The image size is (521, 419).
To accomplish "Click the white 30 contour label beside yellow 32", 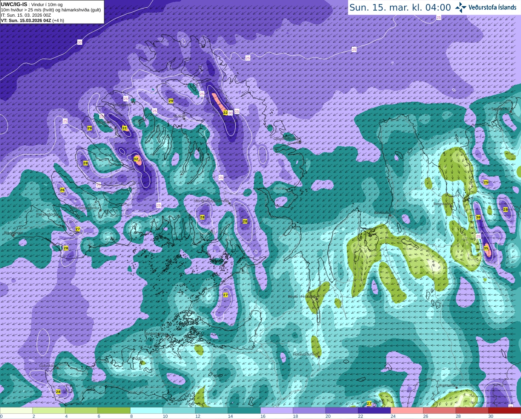I will pos(230,113).
